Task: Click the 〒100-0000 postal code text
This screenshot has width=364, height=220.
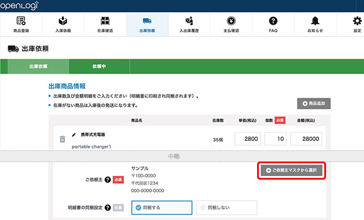Action: 144,176
